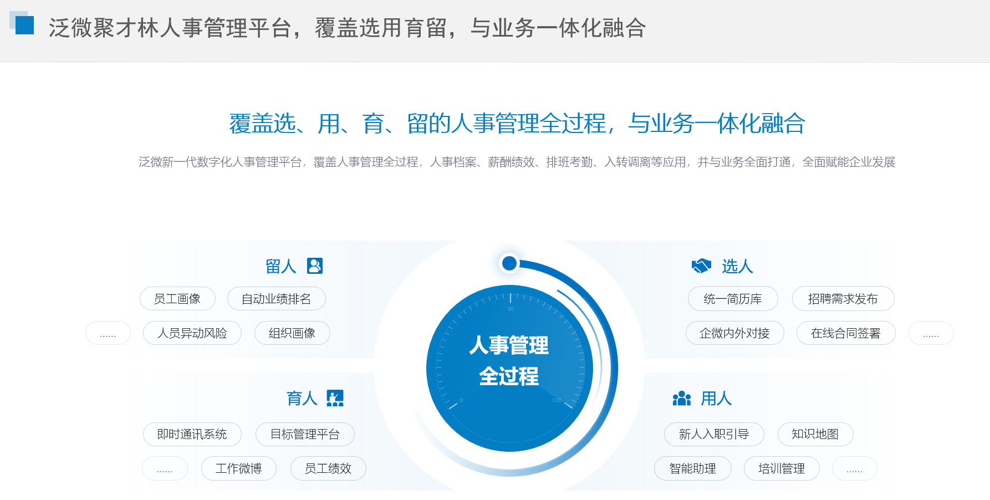Select the 新人入职引导 pill

coord(714,435)
